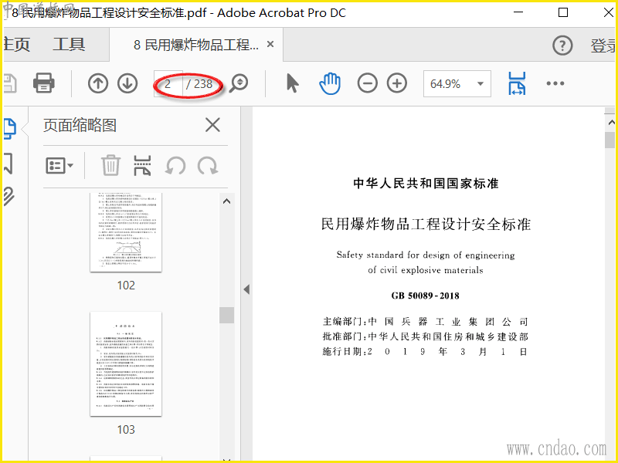The height and width of the screenshot is (463, 618).
Task: Click the document vertical scrollbar thumb
Action: pyautogui.click(x=610, y=140)
